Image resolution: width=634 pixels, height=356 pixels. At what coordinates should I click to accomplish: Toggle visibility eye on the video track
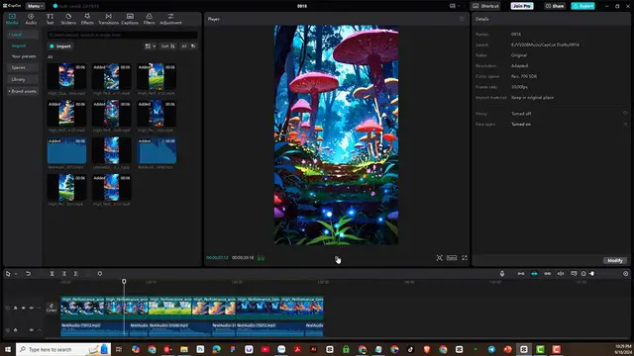[24, 308]
